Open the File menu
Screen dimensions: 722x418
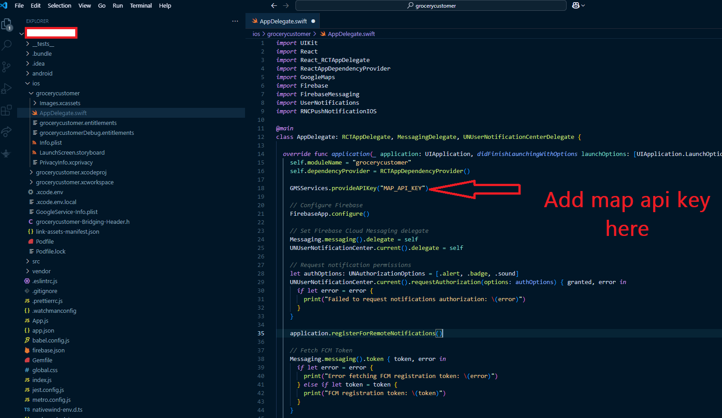click(x=19, y=5)
